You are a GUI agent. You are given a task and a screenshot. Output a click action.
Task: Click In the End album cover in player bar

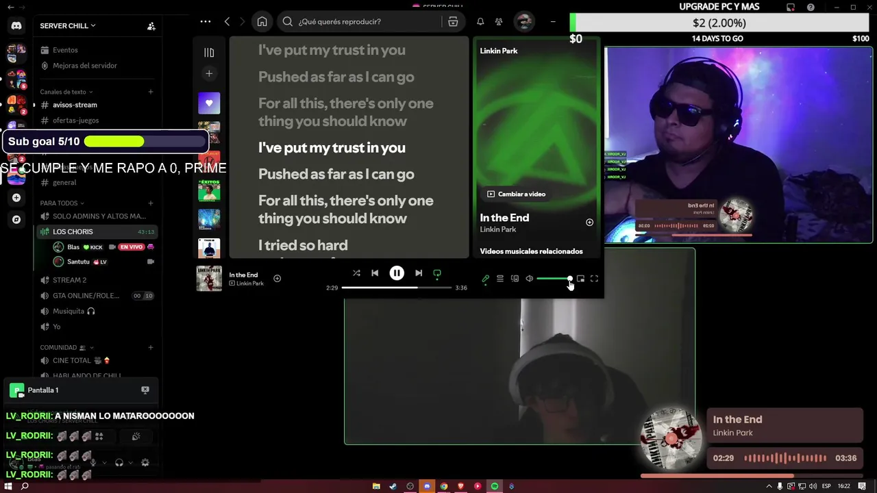click(x=209, y=278)
